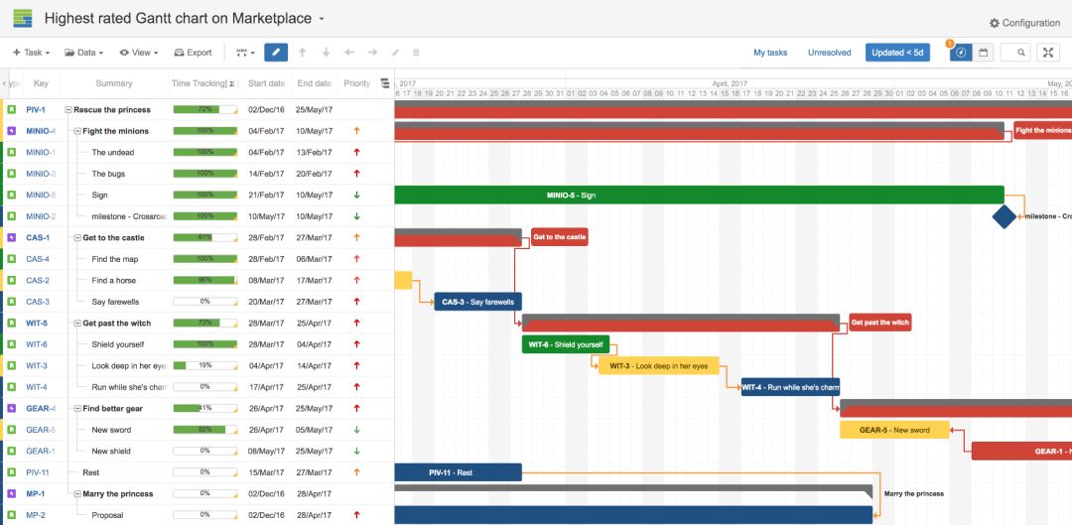Image resolution: width=1072 pixels, height=525 pixels.
Task: Click the small grey edit pencil icon
Action: point(395,53)
